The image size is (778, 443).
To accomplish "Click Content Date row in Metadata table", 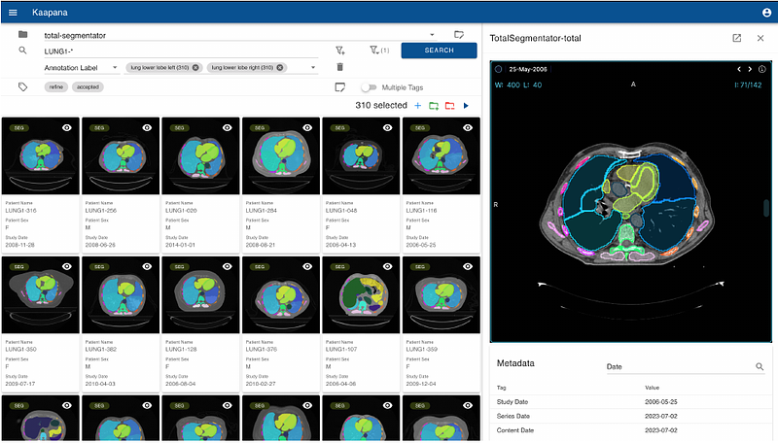I will (631, 430).
